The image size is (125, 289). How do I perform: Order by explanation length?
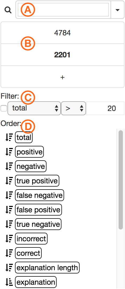[47, 268]
